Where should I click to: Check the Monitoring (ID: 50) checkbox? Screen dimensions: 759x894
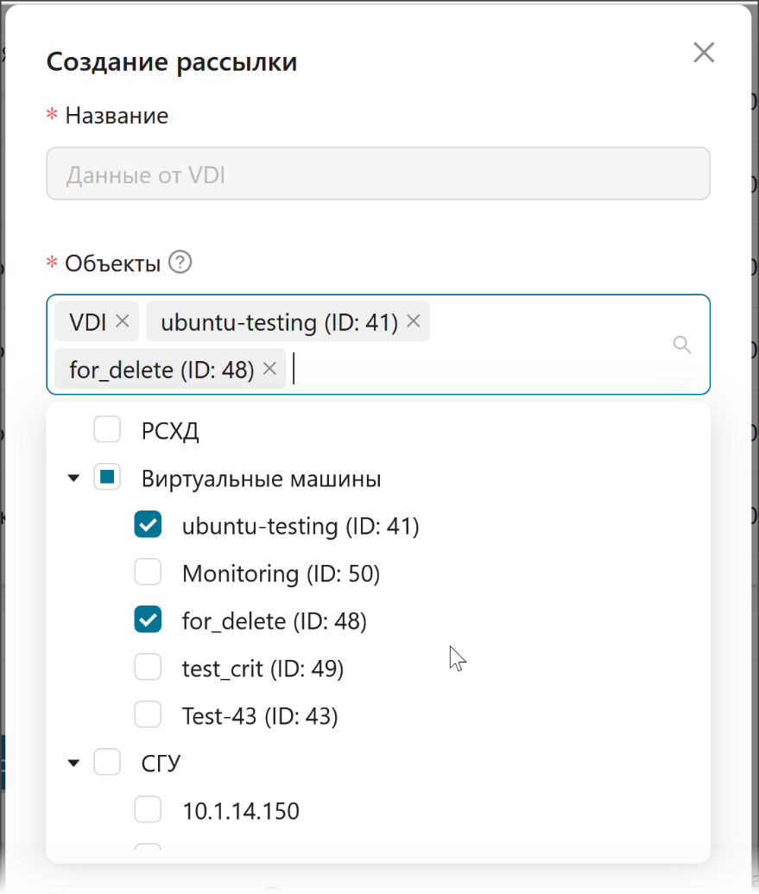pyautogui.click(x=148, y=572)
